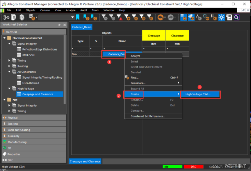Collapse the Electrical Constraint Set folder
Image resolution: width=251 pixels, height=171 pixels.
(4, 38)
